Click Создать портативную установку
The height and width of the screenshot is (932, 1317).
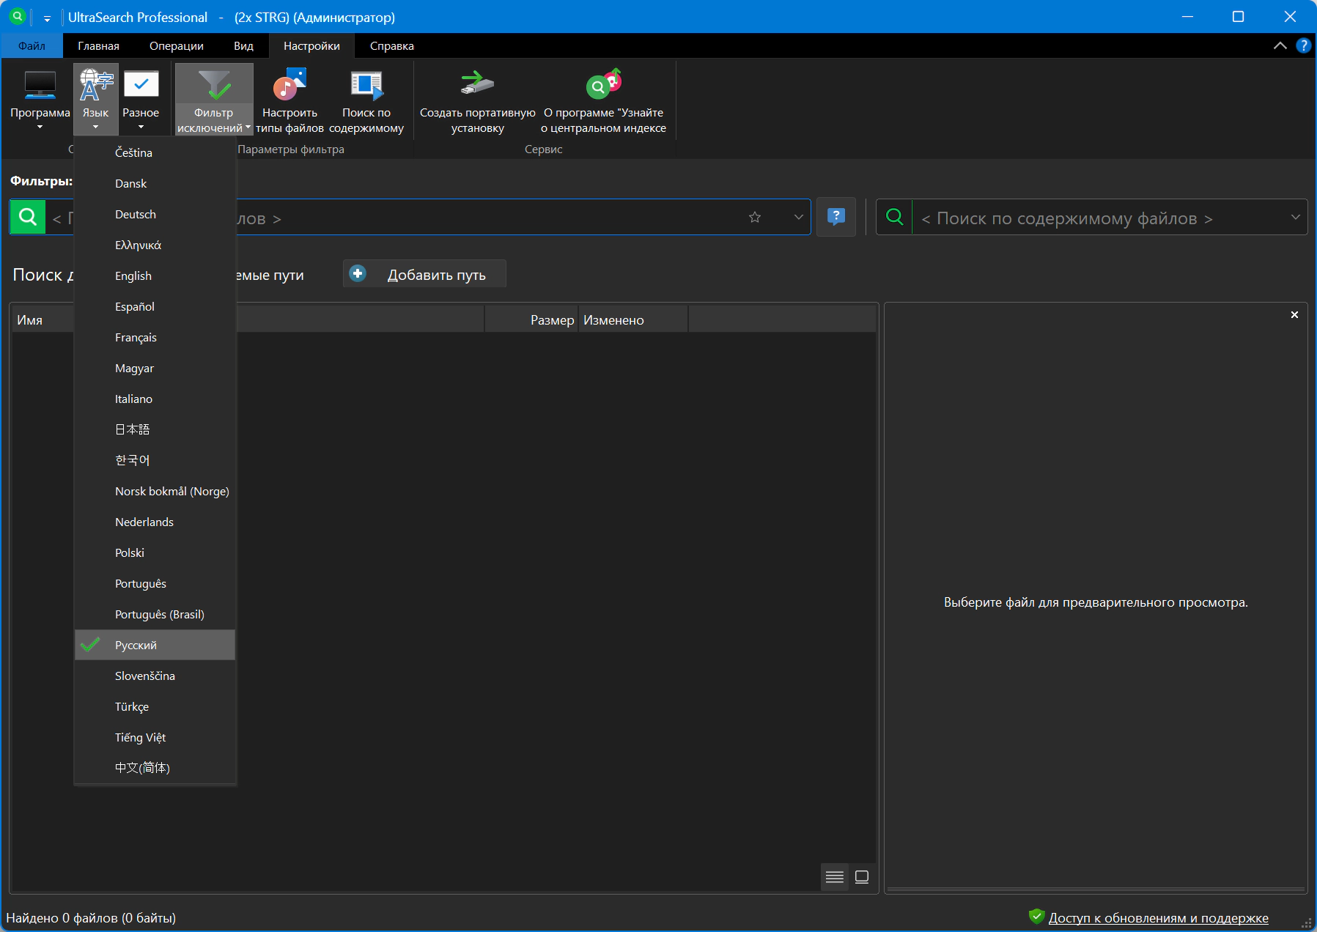(478, 99)
